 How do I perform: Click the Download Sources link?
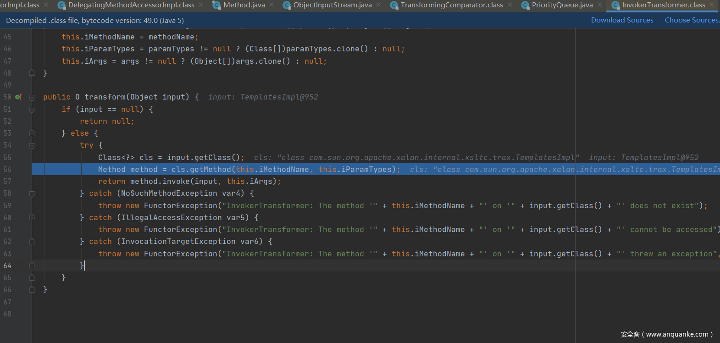[622, 20]
